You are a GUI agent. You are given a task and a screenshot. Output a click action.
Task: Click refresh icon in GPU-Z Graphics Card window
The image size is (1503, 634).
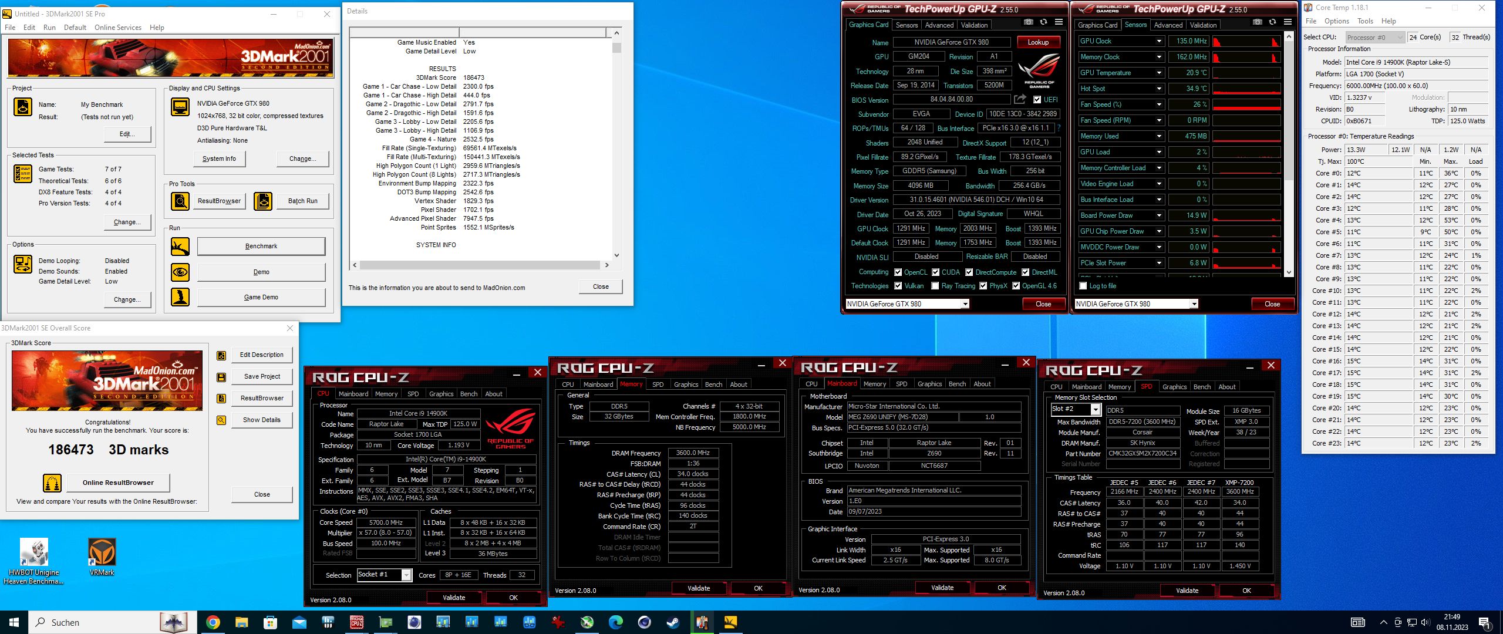click(1043, 22)
